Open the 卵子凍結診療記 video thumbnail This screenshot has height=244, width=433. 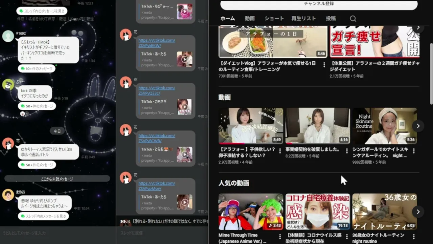[x=251, y=126]
